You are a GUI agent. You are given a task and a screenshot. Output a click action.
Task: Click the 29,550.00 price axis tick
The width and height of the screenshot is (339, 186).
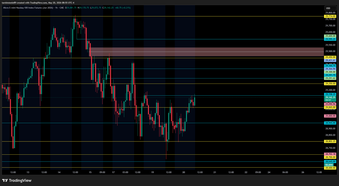330,45
